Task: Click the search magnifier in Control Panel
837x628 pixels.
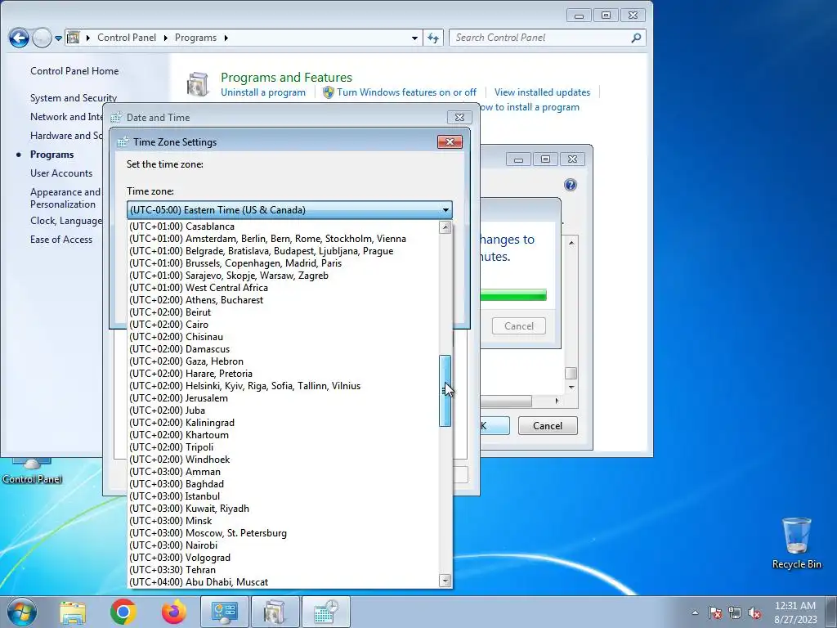Action: pyautogui.click(x=636, y=38)
